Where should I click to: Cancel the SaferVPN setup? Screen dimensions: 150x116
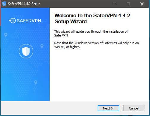[134, 108]
